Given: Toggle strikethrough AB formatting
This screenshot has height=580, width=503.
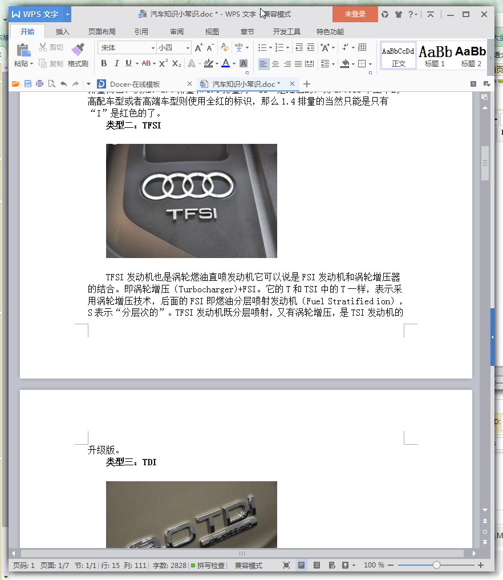Looking at the screenshot, I should coord(146,63).
